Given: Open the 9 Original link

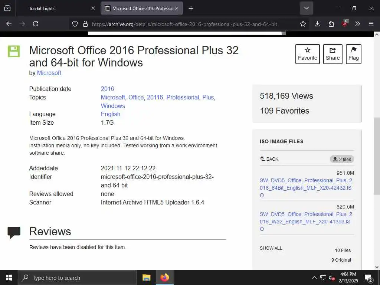Looking at the screenshot, I should (x=341, y=260).
